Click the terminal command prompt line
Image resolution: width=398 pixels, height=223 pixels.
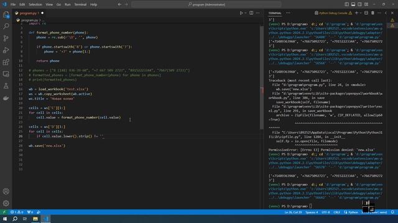tap(290, 206)
